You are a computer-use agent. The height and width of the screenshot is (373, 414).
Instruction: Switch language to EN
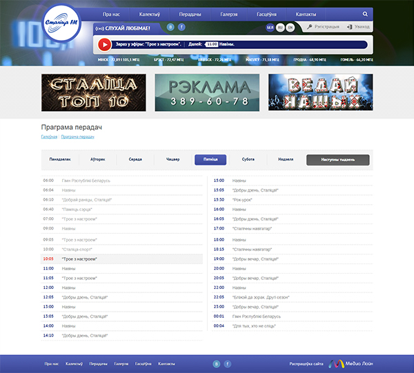click(x=290, y=28)
